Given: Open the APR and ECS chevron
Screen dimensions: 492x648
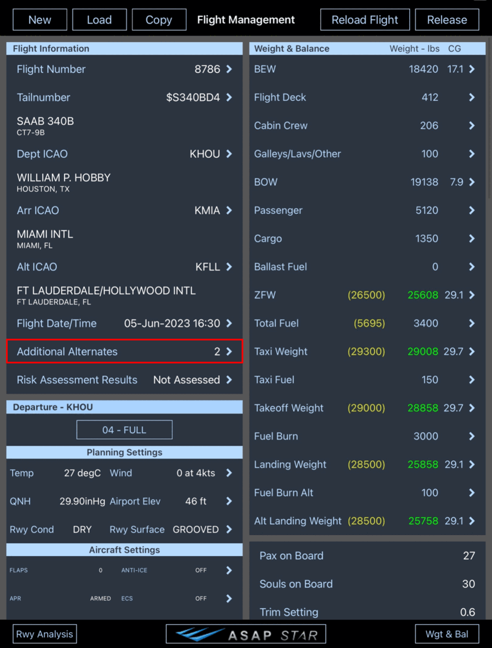Looking at the screenshot, I should [229, 598].
